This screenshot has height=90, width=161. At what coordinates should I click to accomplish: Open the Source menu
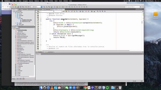pos(31,1)
